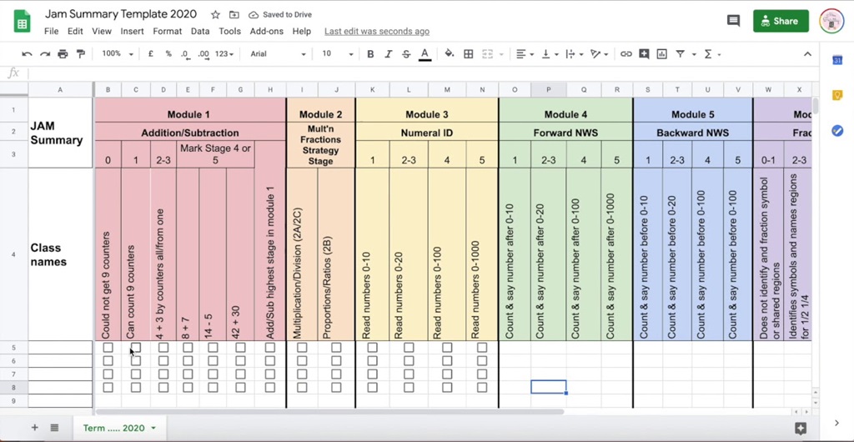Tick row 7 'Read numbers 0-10' checkbox

372,374
